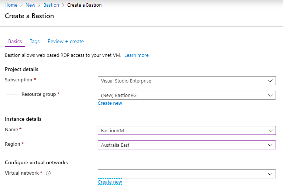Click the Subscription dropdown chevron arrow
The width and height of the screenshot is (283, 191).
(x=270, y=81)
